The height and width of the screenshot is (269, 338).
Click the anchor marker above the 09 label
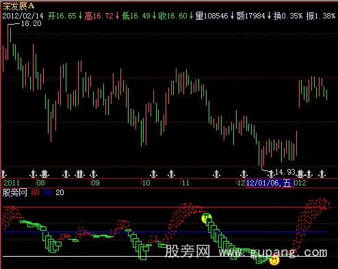[94, 174]
